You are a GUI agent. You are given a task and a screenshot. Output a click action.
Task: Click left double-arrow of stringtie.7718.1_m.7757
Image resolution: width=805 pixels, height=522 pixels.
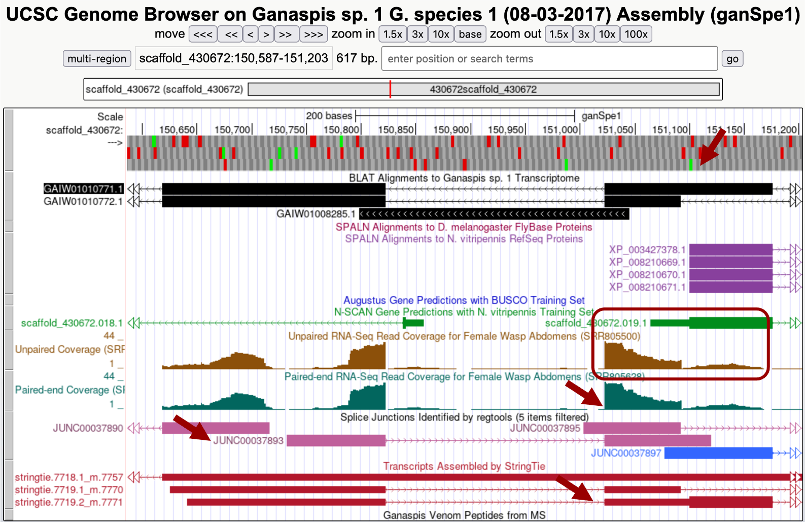coord(133,477)
